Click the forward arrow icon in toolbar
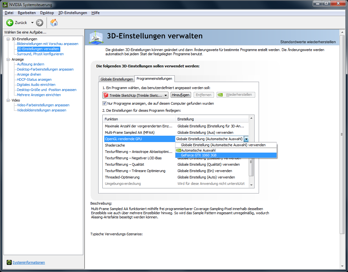The width and height of the screenshot is (348, 272). coord(40,23)
